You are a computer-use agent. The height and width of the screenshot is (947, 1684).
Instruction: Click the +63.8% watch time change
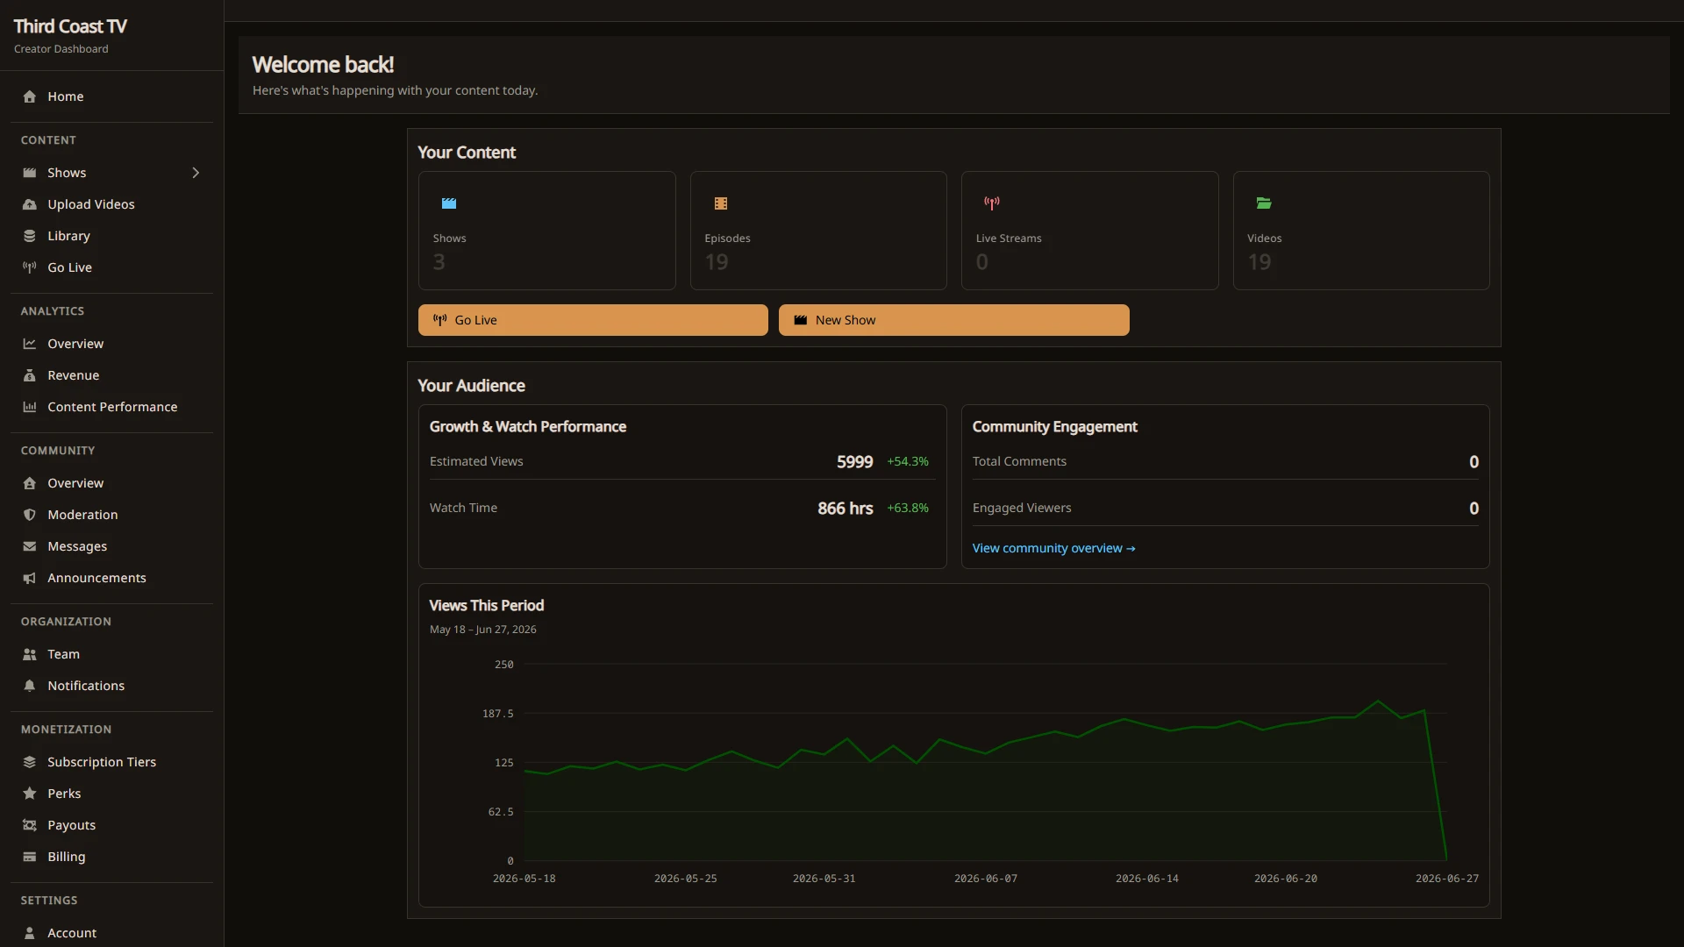908,508
